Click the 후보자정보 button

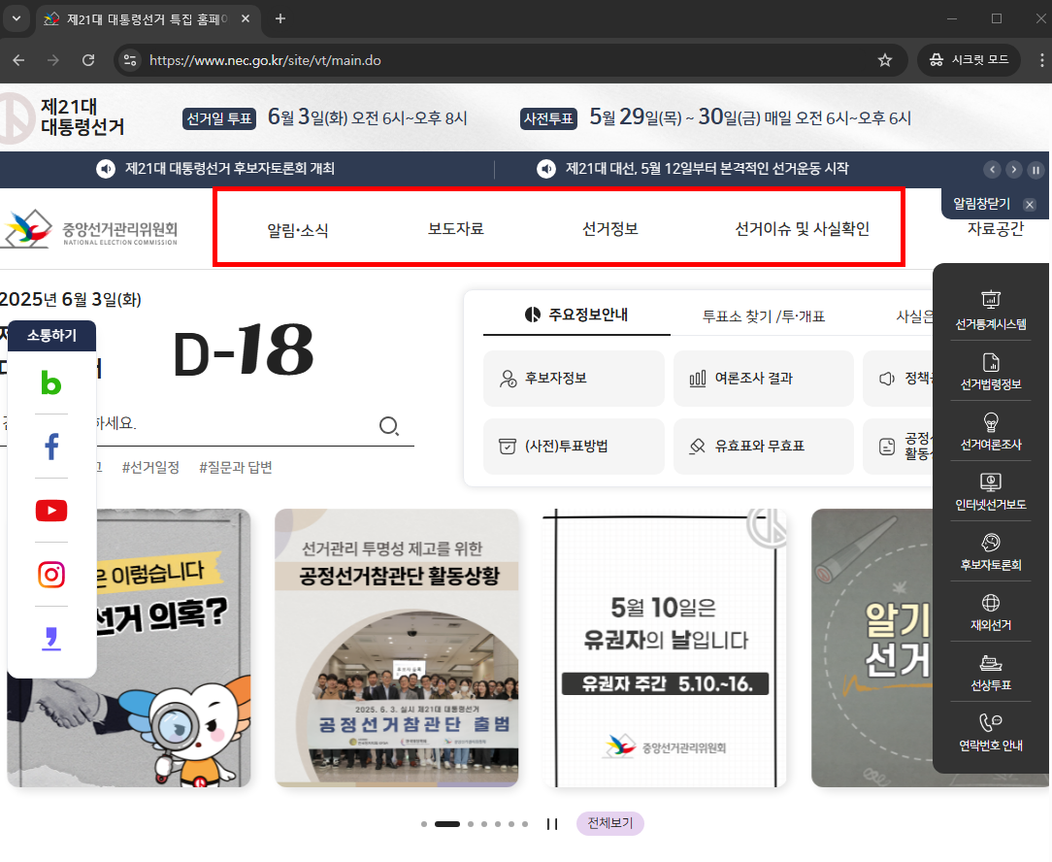(574, 379)
